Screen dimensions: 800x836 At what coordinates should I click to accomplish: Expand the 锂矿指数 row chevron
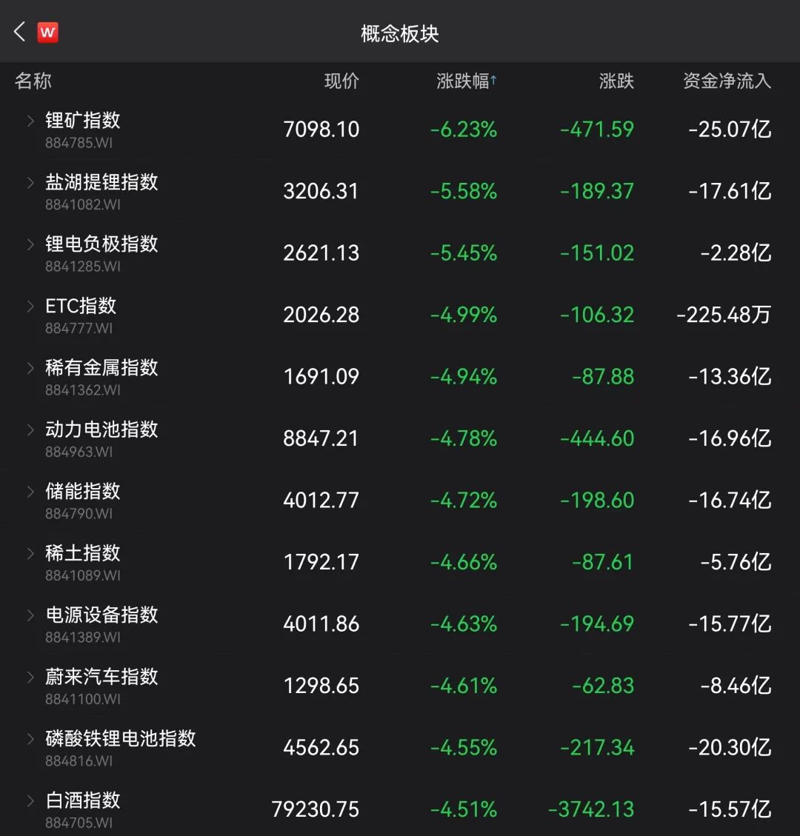30,121
